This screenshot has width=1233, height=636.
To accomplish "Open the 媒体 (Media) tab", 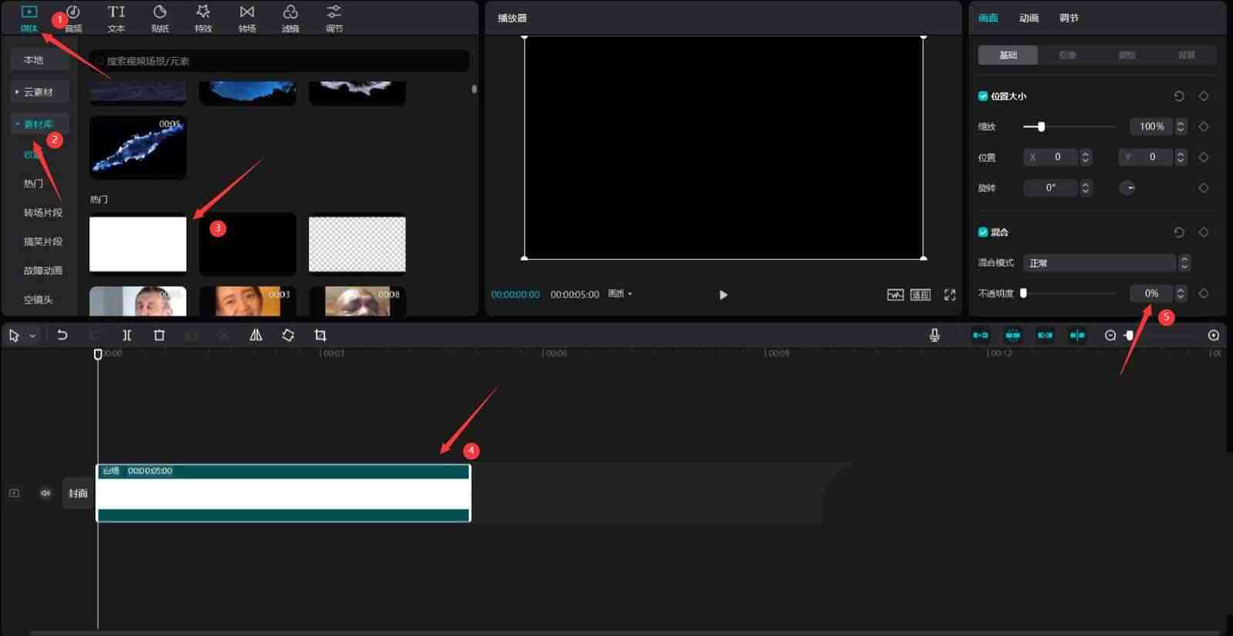I will [29, 18].
